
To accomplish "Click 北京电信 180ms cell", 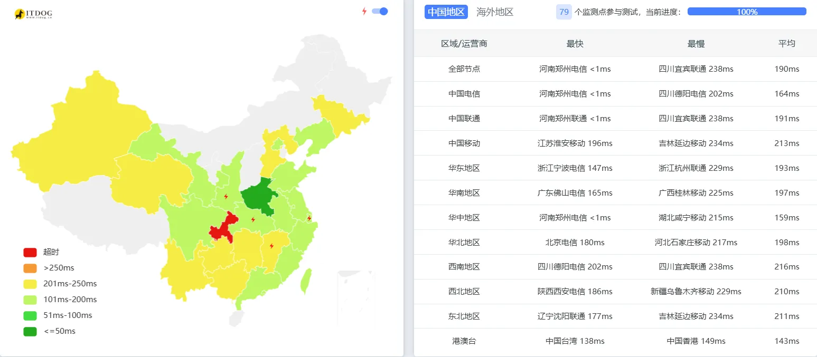I will coord(575,243).
